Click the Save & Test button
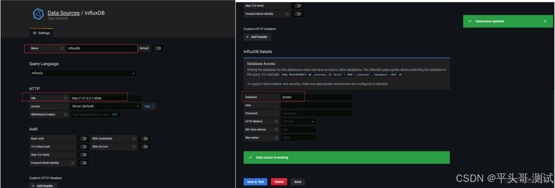 (255, 182)
